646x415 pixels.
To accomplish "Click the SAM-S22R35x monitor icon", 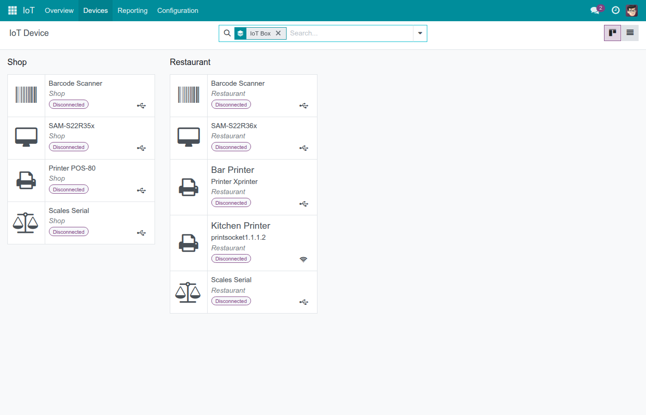I will tap(26, 137).
